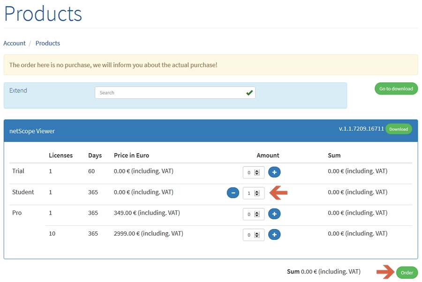Click the Trial row label
The image size is (422, 282).
(x=18, y=171)
